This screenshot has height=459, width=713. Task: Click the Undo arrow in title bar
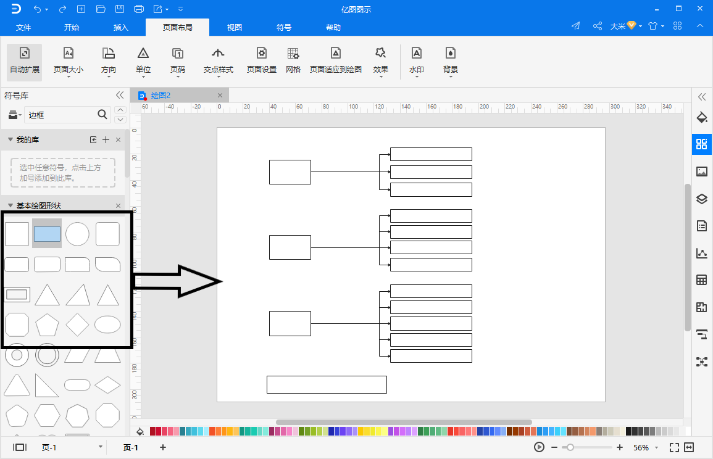pyautogui.click(x=37, y=9)
